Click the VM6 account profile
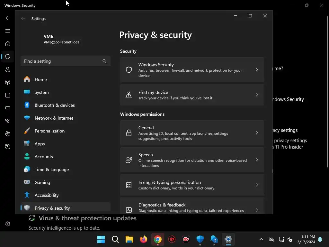 coord(62,39)
